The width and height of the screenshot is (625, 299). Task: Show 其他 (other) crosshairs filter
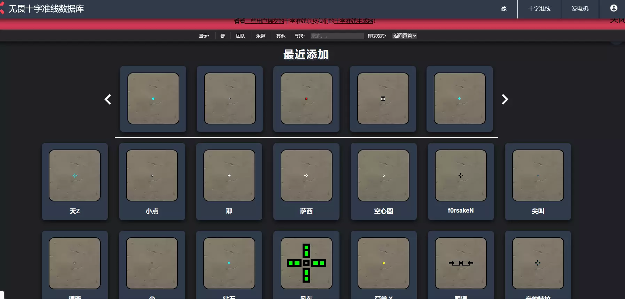tap(281, 36)
